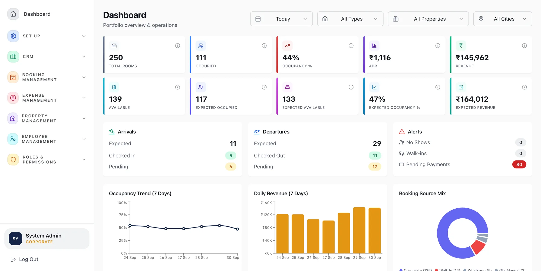
Task: Click the Walk-ins alert row
Action: [463, 153]
